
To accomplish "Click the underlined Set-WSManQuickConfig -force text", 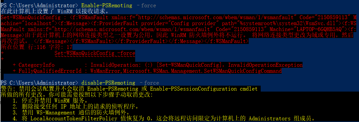I will [x=95, y=53].
